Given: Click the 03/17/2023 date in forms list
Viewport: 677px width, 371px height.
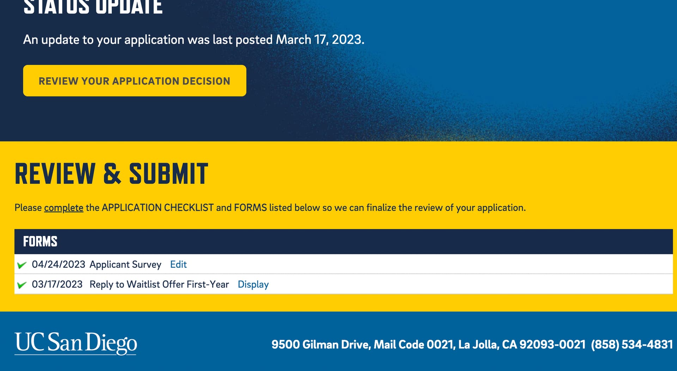Looking at the screenshot, I should click(57, 285).
